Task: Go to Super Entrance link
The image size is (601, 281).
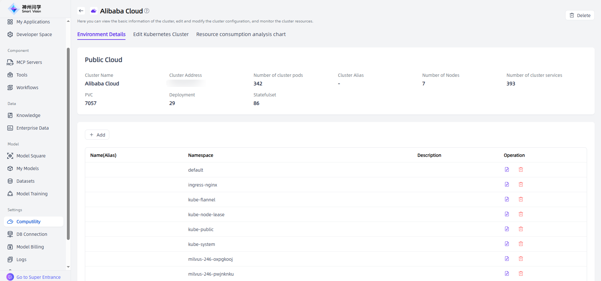Action: tap(38, 277)
